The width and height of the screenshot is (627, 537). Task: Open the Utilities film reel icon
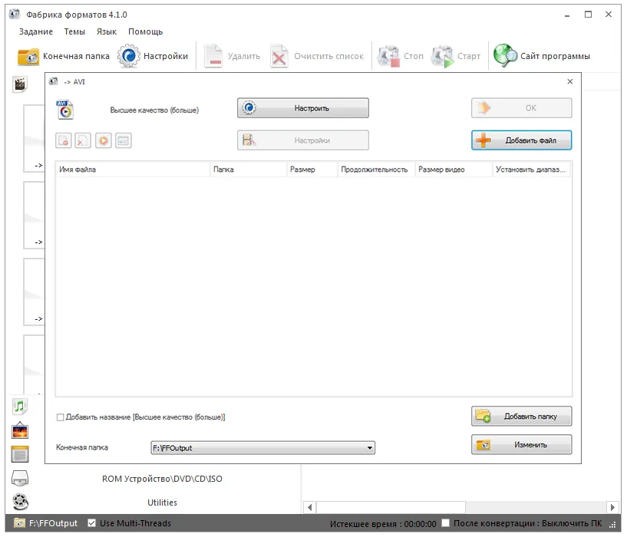20,502
